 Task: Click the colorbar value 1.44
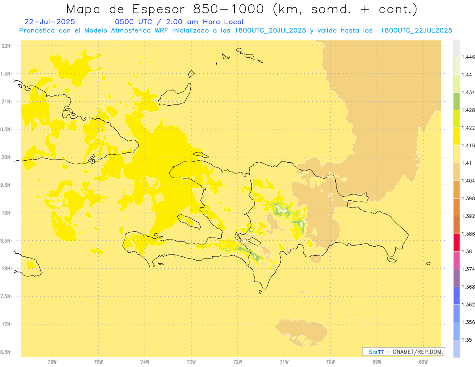point(467,75)
